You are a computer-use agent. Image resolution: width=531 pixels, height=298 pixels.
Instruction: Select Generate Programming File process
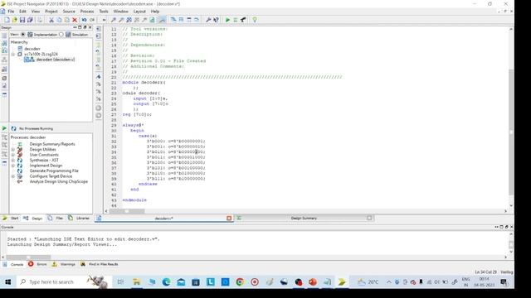coord(54,171)
